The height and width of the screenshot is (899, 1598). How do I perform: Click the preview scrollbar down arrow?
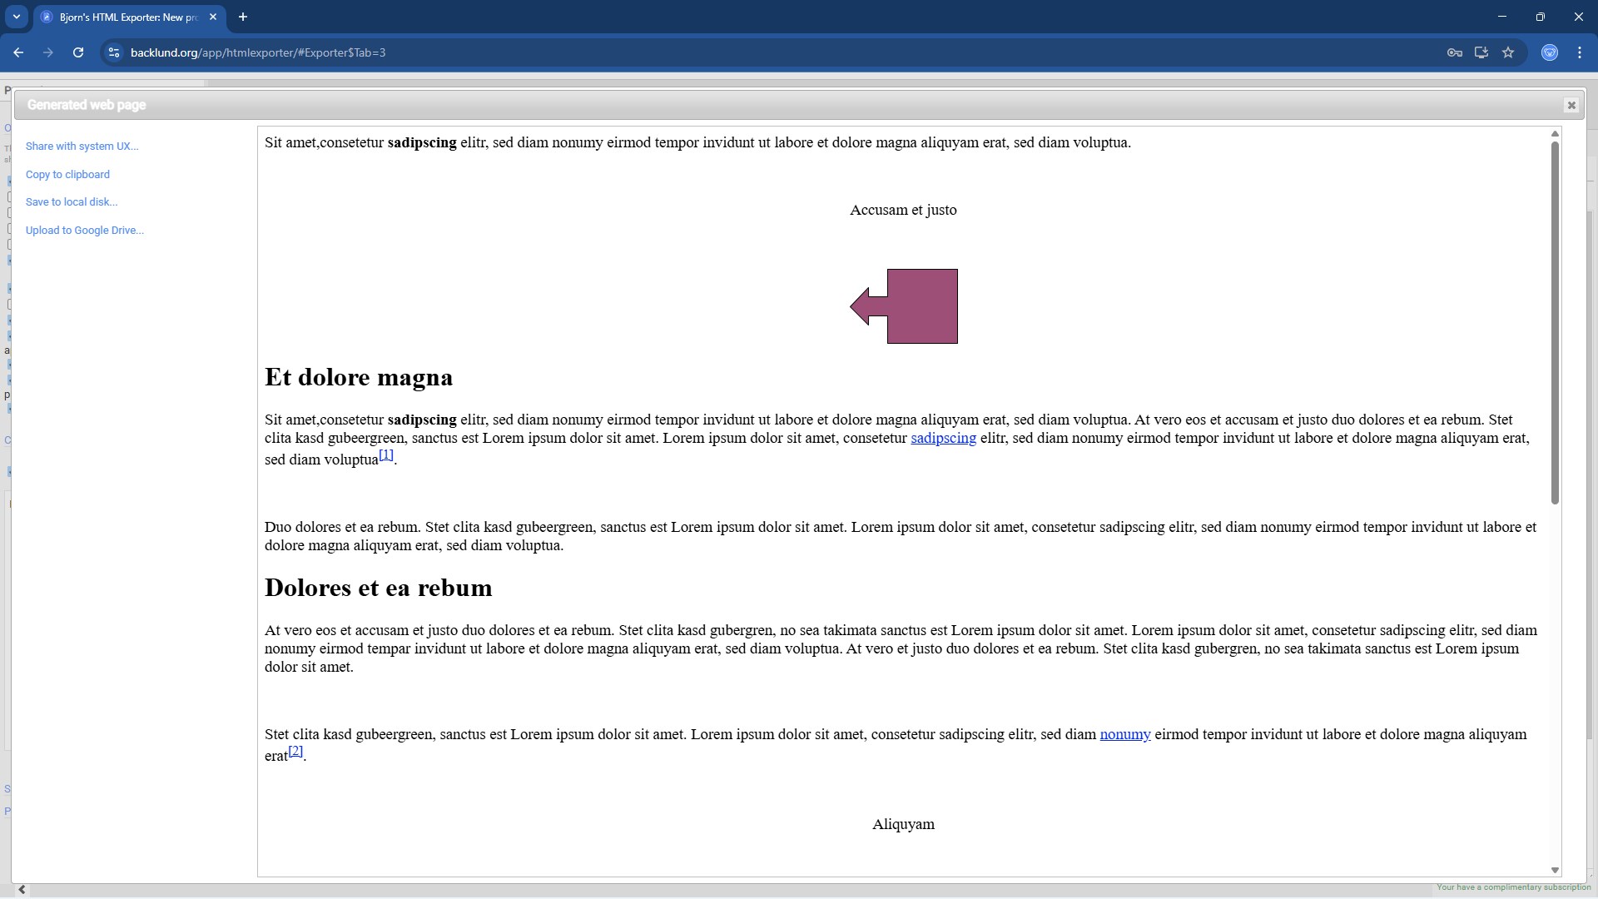(1554, 870)
